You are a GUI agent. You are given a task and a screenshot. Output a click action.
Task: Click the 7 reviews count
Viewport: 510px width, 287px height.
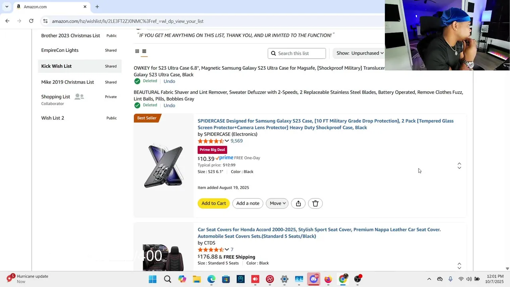click(x=232, y=250)
